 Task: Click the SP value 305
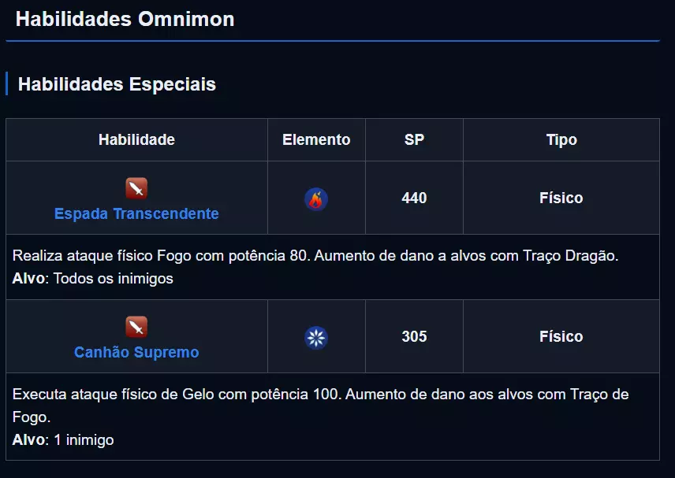point(414,337)
